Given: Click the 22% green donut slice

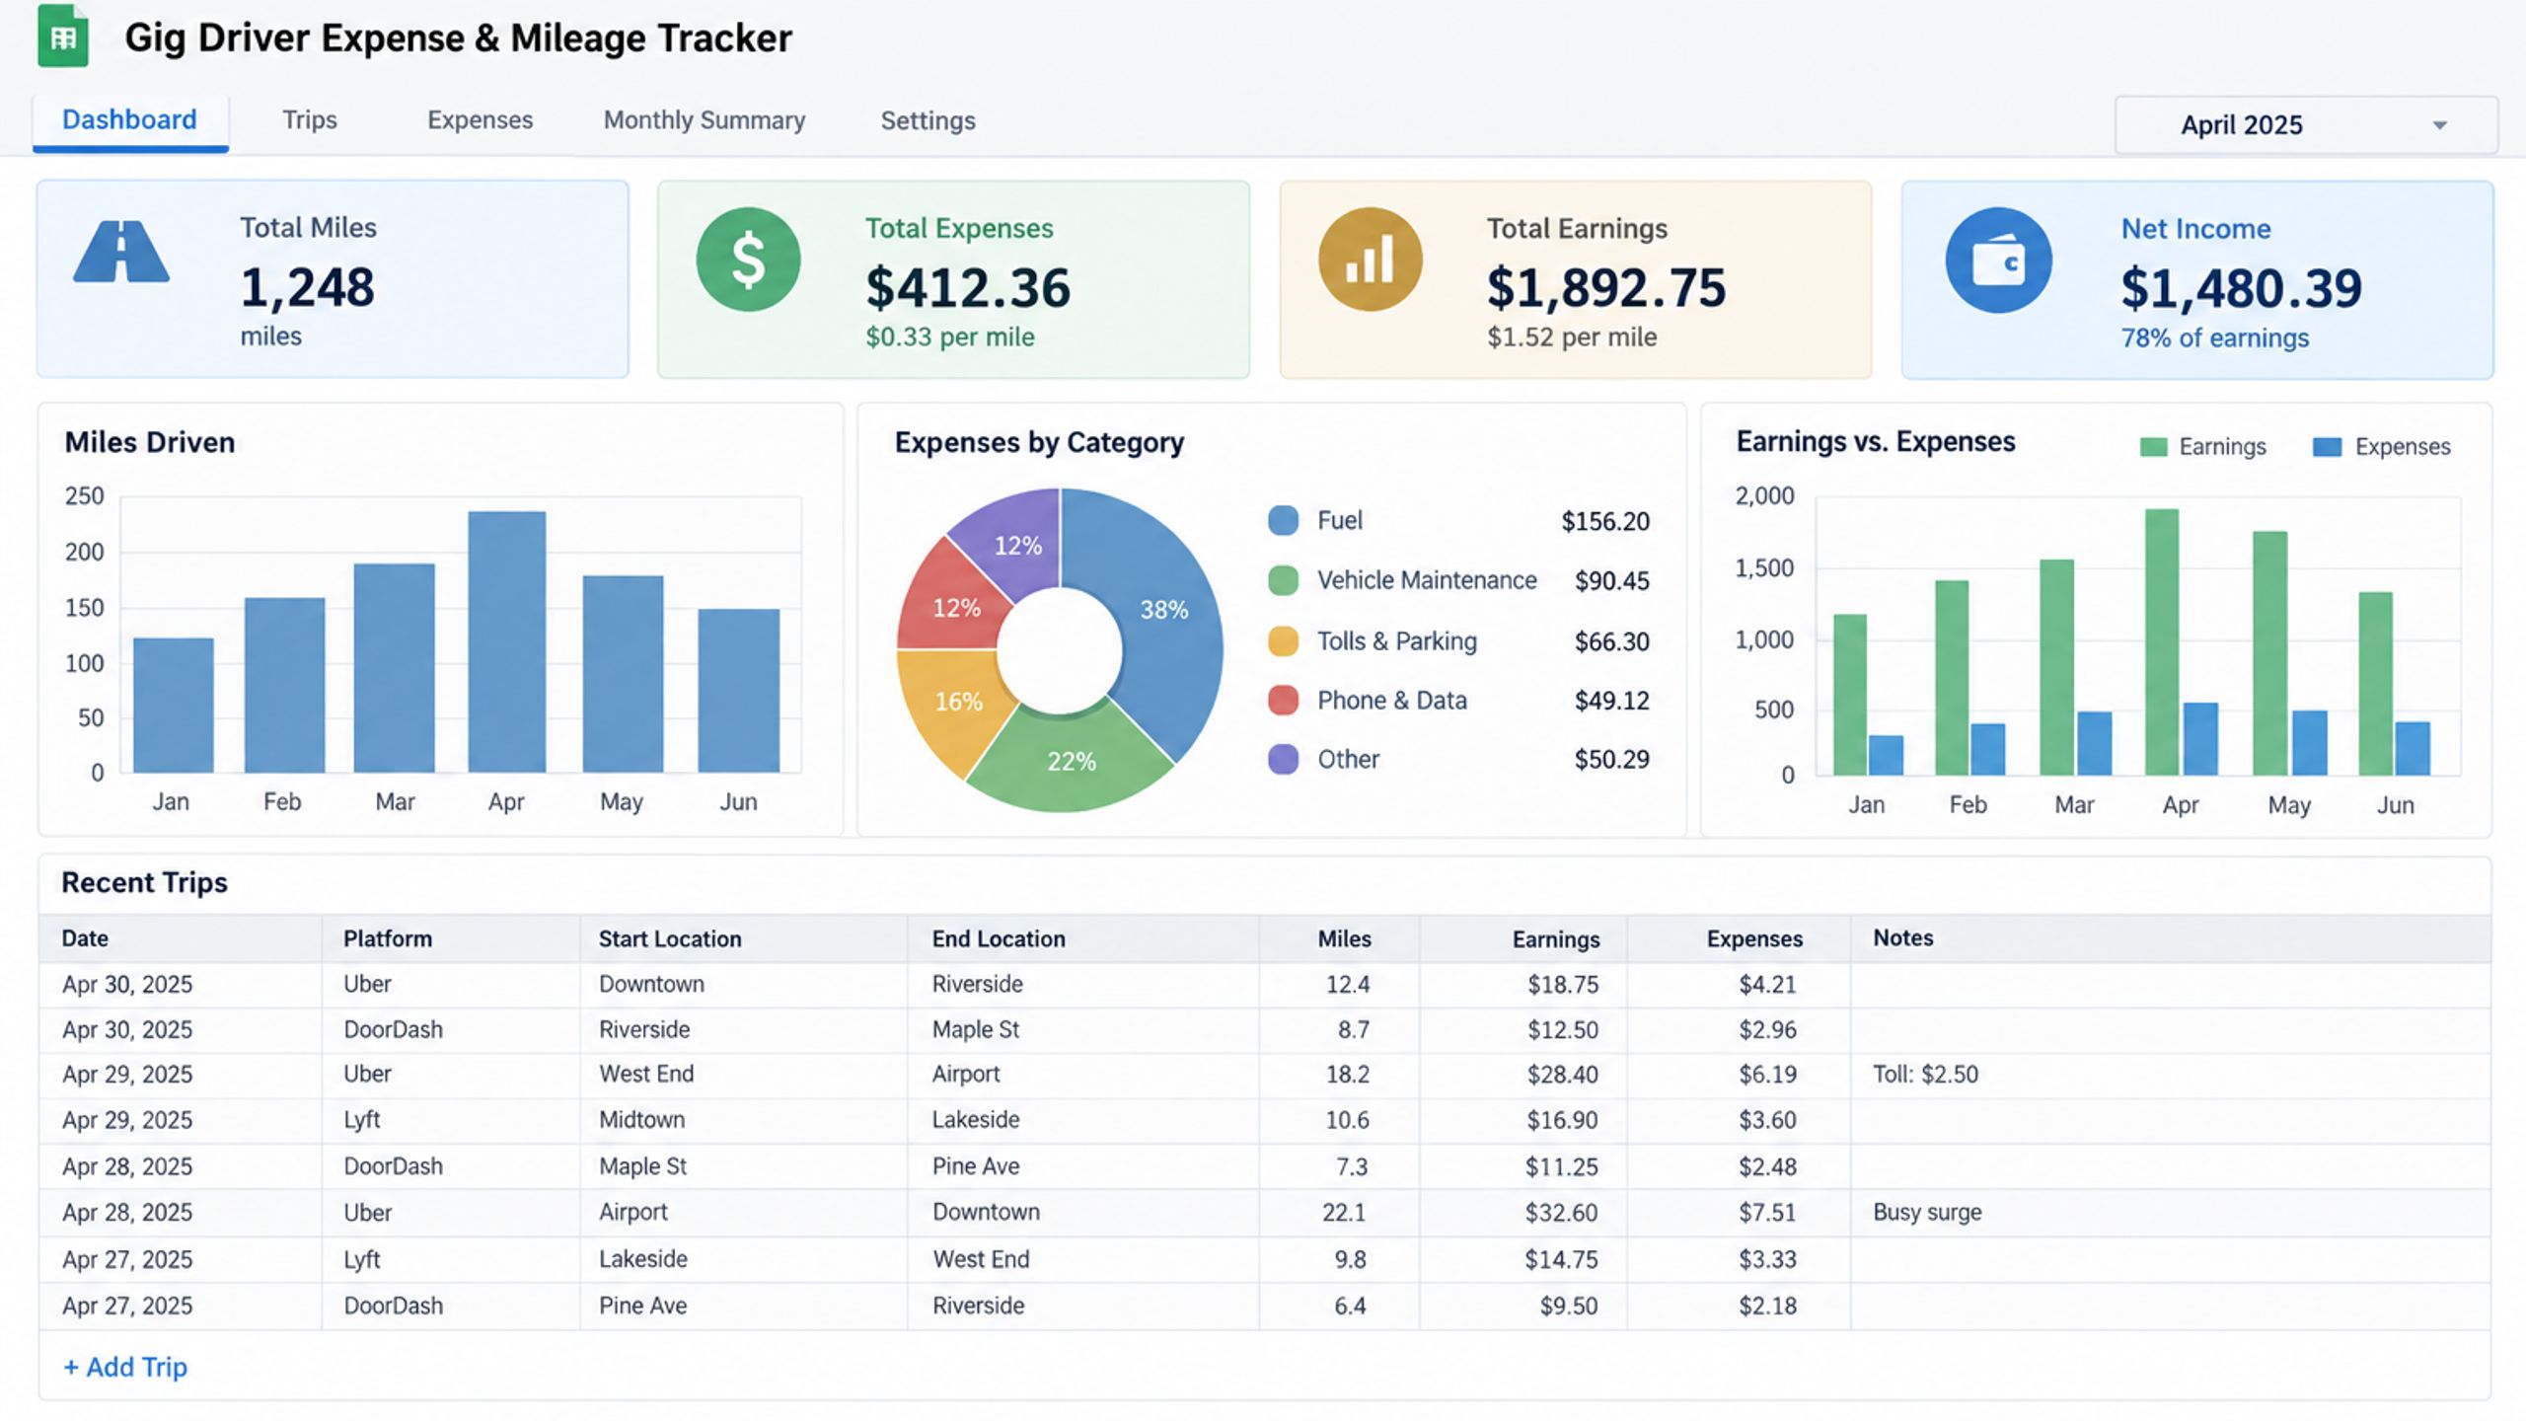Looking at the screenshot, I should coord(1071,761).
